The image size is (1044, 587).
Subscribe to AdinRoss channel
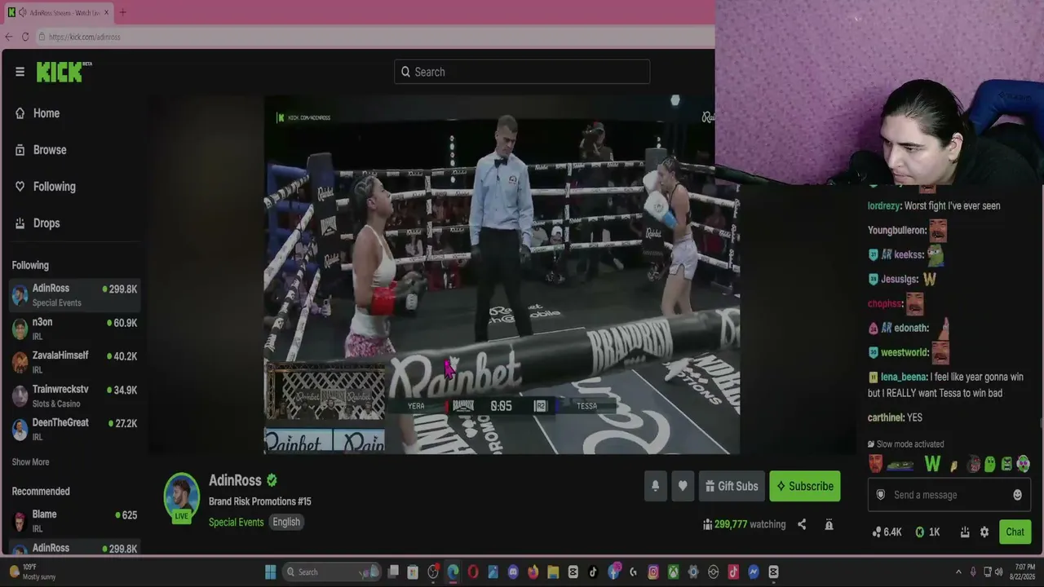pyautogui.click(x=804, y=486)
